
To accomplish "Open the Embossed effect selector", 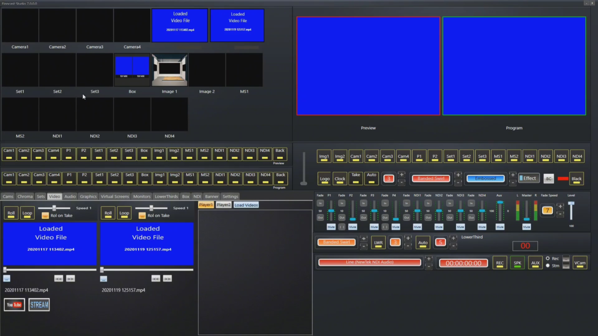I will click(x=486, y=178).
